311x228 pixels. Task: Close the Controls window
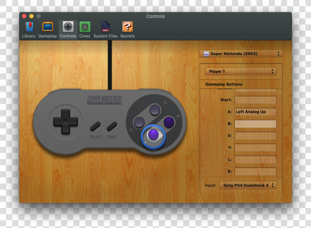coord(24,16)
